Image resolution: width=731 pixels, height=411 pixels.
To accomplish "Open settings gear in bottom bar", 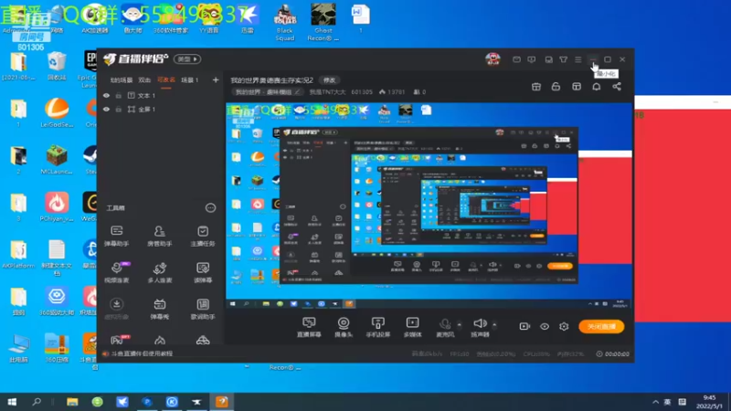I will click(x=564, y=326).
